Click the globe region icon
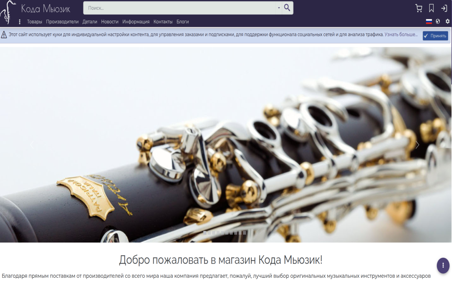The height and width of the screenshot is (282, 452). click(438, 22)
